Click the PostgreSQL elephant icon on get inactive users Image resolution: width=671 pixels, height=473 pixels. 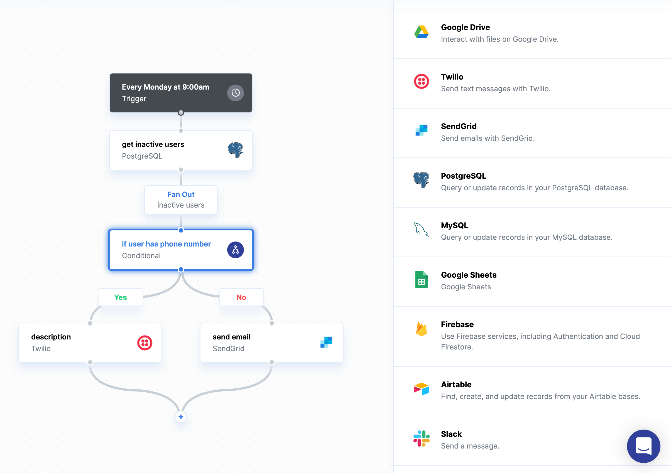[x=235, y=150]
